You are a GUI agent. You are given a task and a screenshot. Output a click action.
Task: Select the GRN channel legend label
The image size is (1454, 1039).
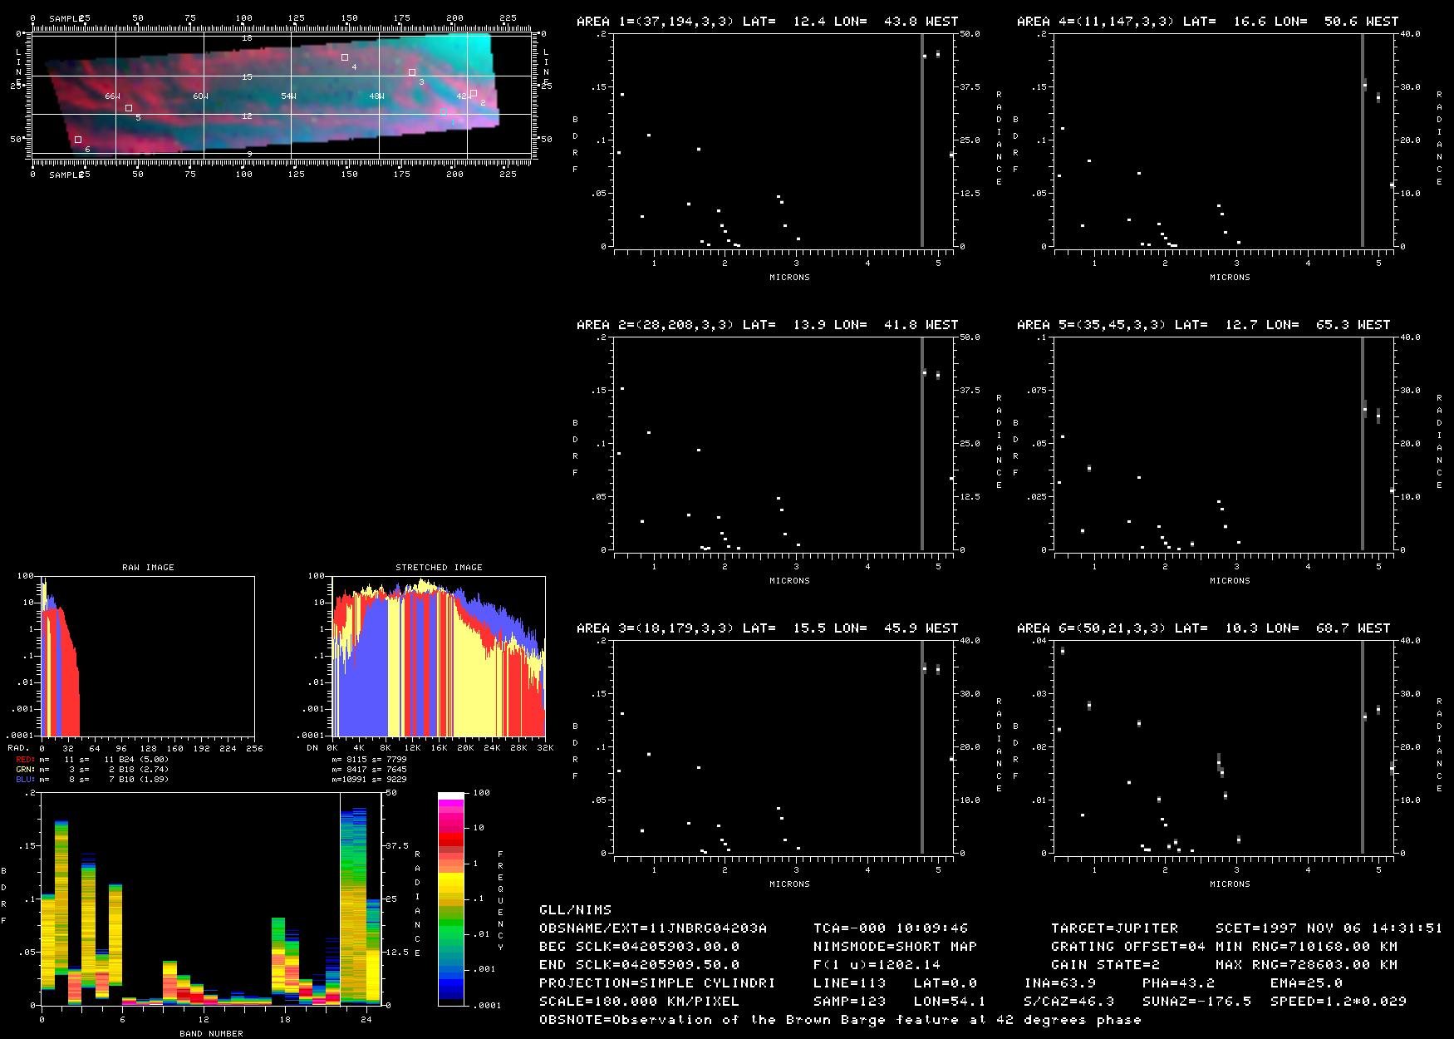tap(25, 770)
